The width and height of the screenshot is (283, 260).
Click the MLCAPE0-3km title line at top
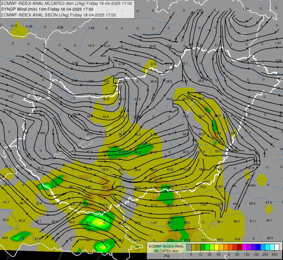(x=66, y=3)
